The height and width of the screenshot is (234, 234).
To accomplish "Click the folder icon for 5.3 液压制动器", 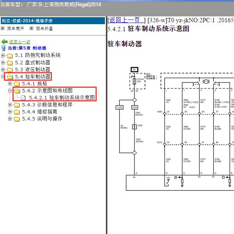I will click(10, 70).
